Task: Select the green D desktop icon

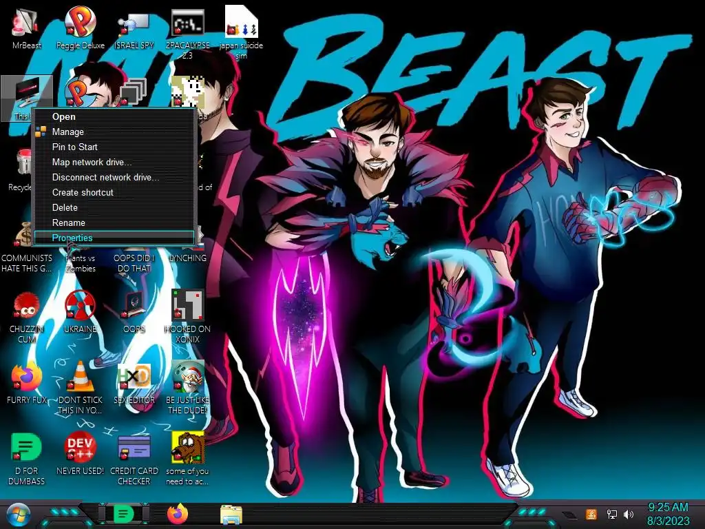Action: 26,459
